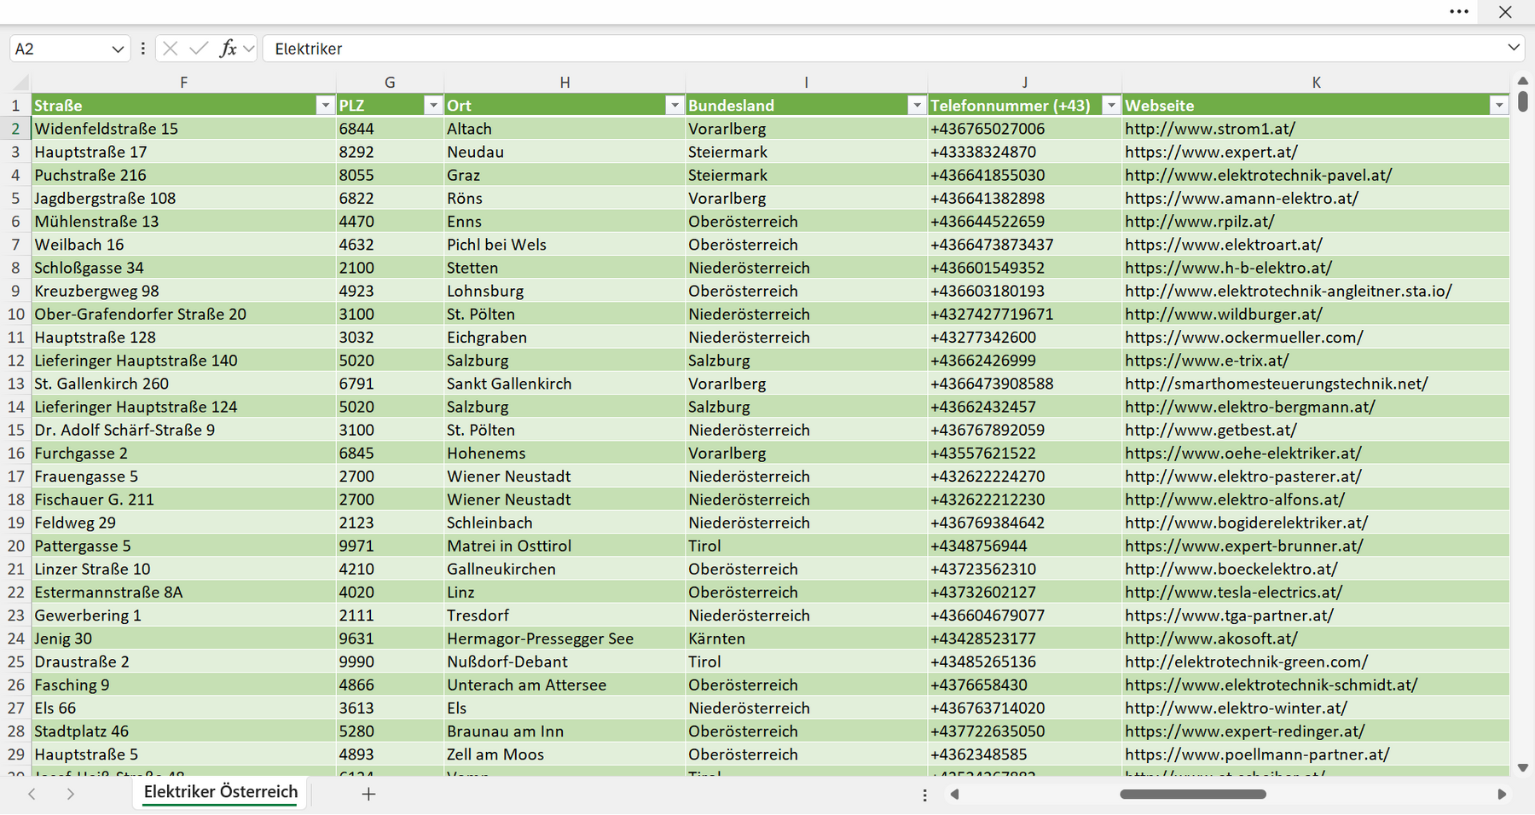
Task: Cancel the formula entry with the X icon
Action: pyautogui.click(x=170, y=49)
